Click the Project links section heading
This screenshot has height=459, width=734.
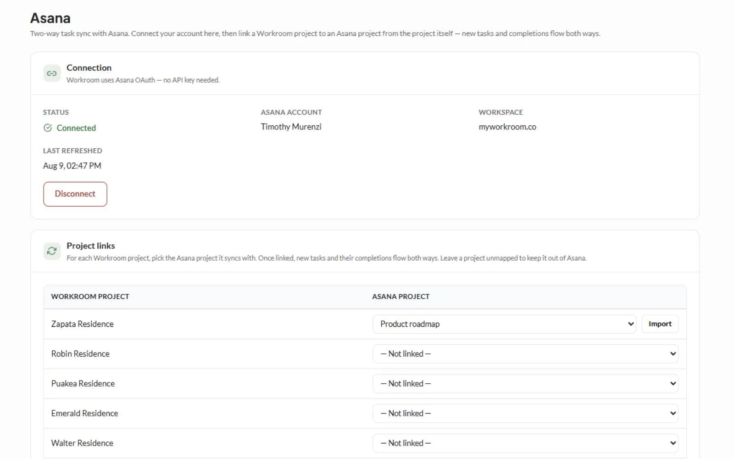click(91, 246)
